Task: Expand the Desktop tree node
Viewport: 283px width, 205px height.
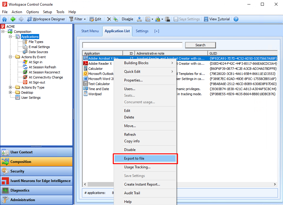Action: click(x=10, y=92)
